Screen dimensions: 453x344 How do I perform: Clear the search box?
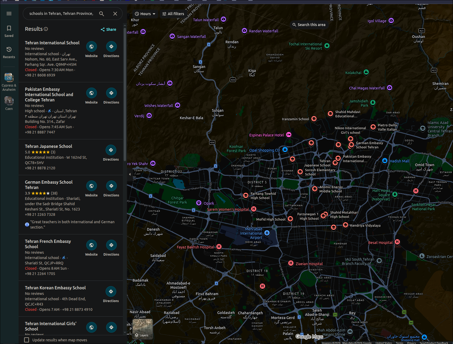click(115, 14)
